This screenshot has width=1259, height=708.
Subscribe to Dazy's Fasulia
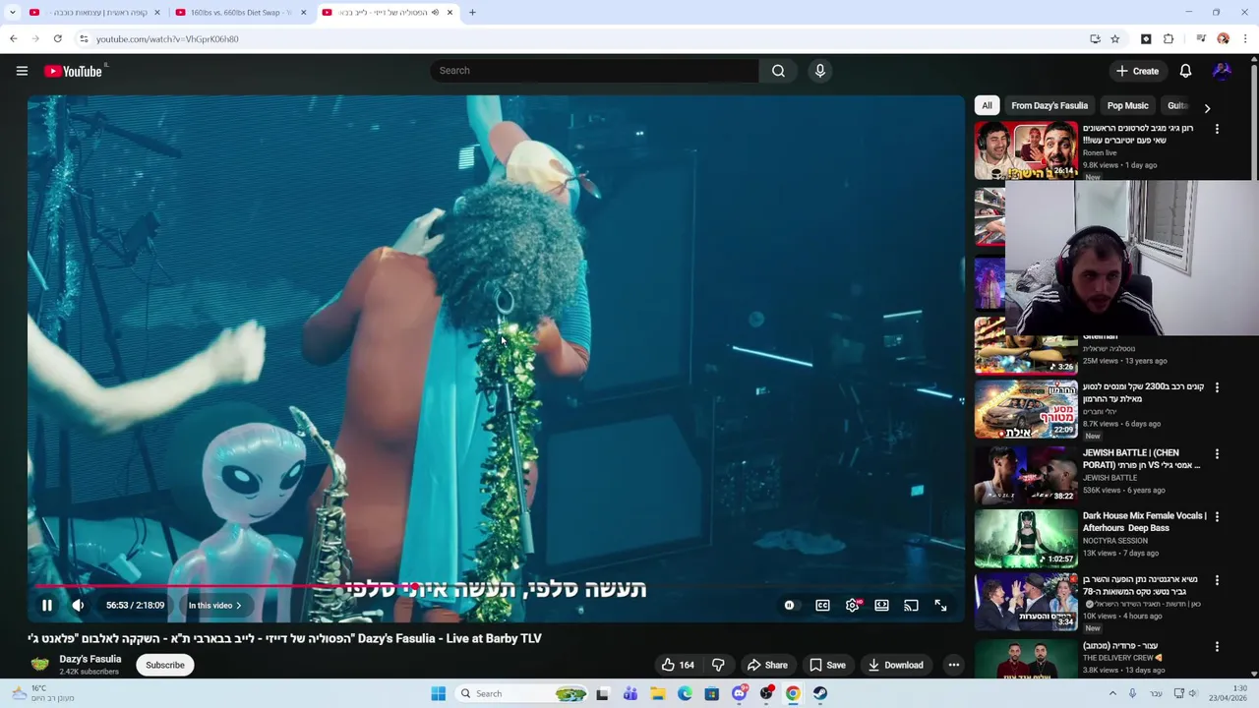pyautogui.click(x=165, y=665)
